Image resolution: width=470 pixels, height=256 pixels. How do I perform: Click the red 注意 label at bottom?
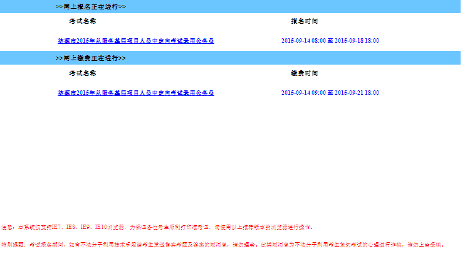[x=8, y=227]
